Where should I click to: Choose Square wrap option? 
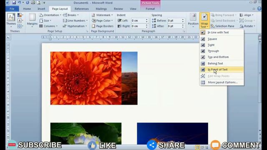pos(222,39)
